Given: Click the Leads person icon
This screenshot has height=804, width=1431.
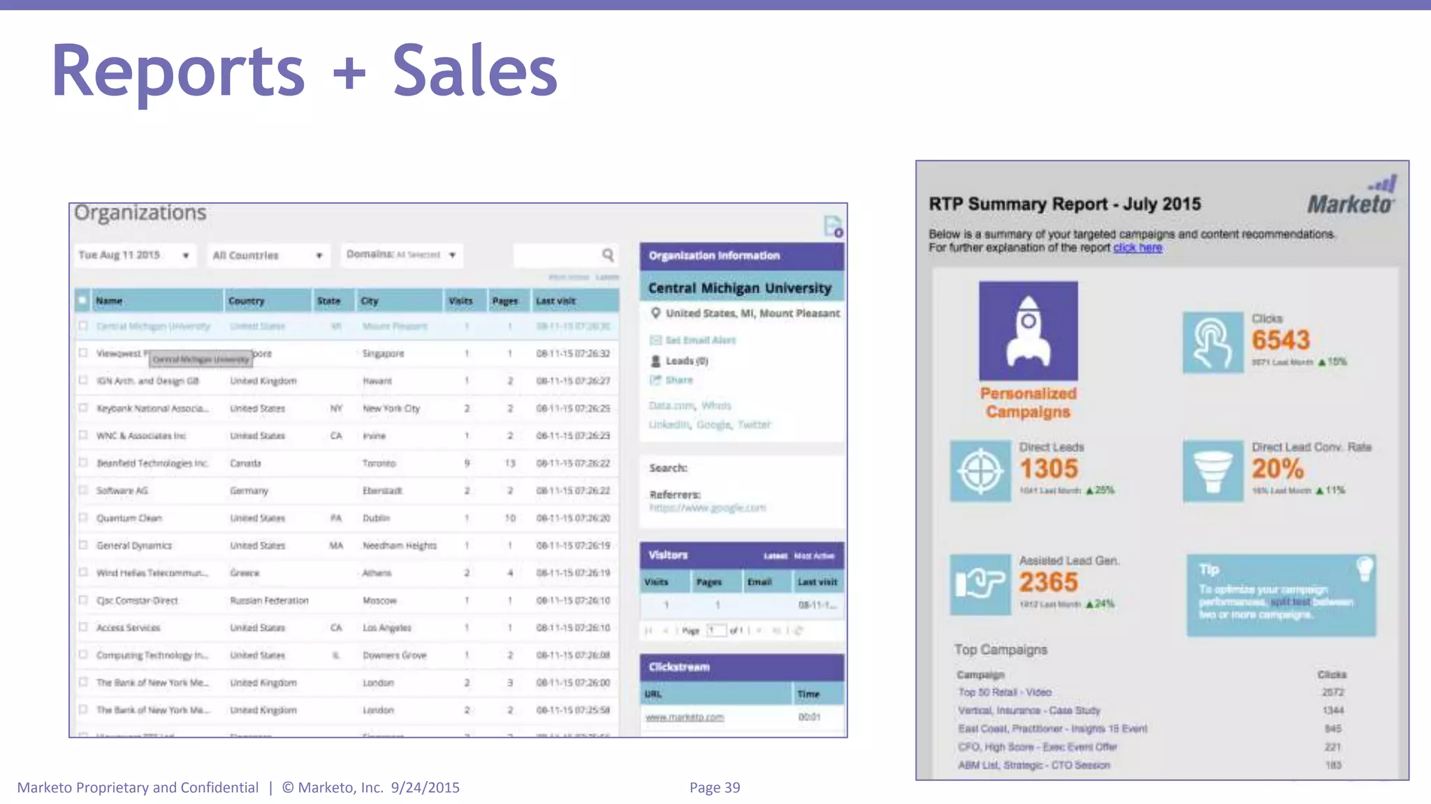Looking at the screenshot, I should pyautogui.click(x=655, y=361).
